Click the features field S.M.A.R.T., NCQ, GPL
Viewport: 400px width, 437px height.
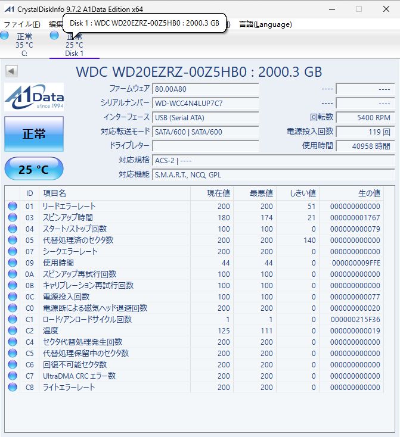tap(274, 175)
